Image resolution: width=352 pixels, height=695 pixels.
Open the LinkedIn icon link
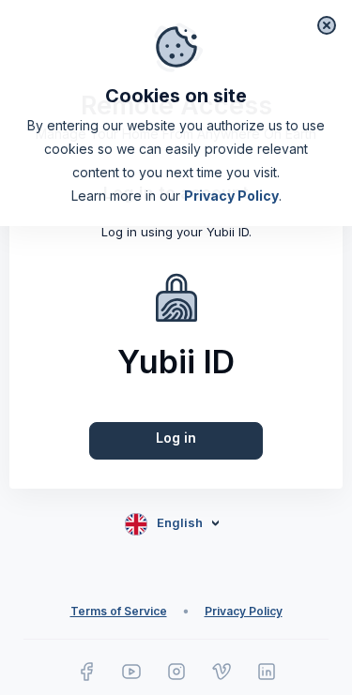pos(267,672)
